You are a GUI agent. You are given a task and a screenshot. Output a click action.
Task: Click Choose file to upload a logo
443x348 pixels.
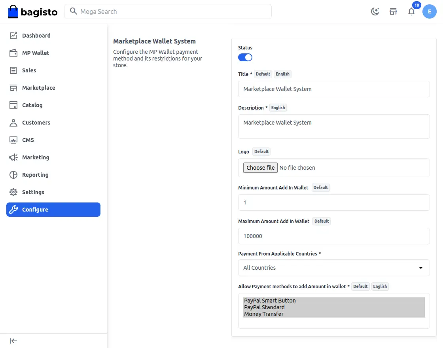(x=260, y=167)
